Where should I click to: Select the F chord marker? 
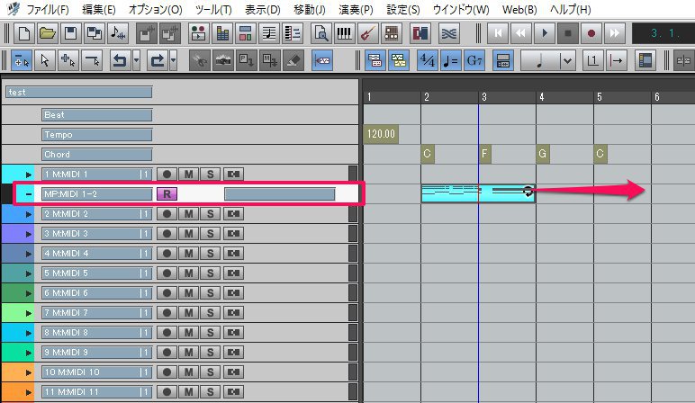click(x=485, y=154)
